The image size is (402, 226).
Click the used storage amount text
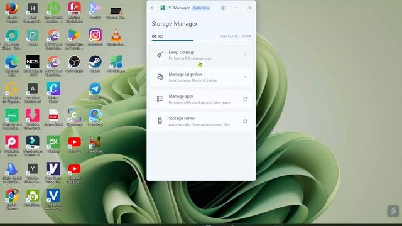[x=236, y=36]
